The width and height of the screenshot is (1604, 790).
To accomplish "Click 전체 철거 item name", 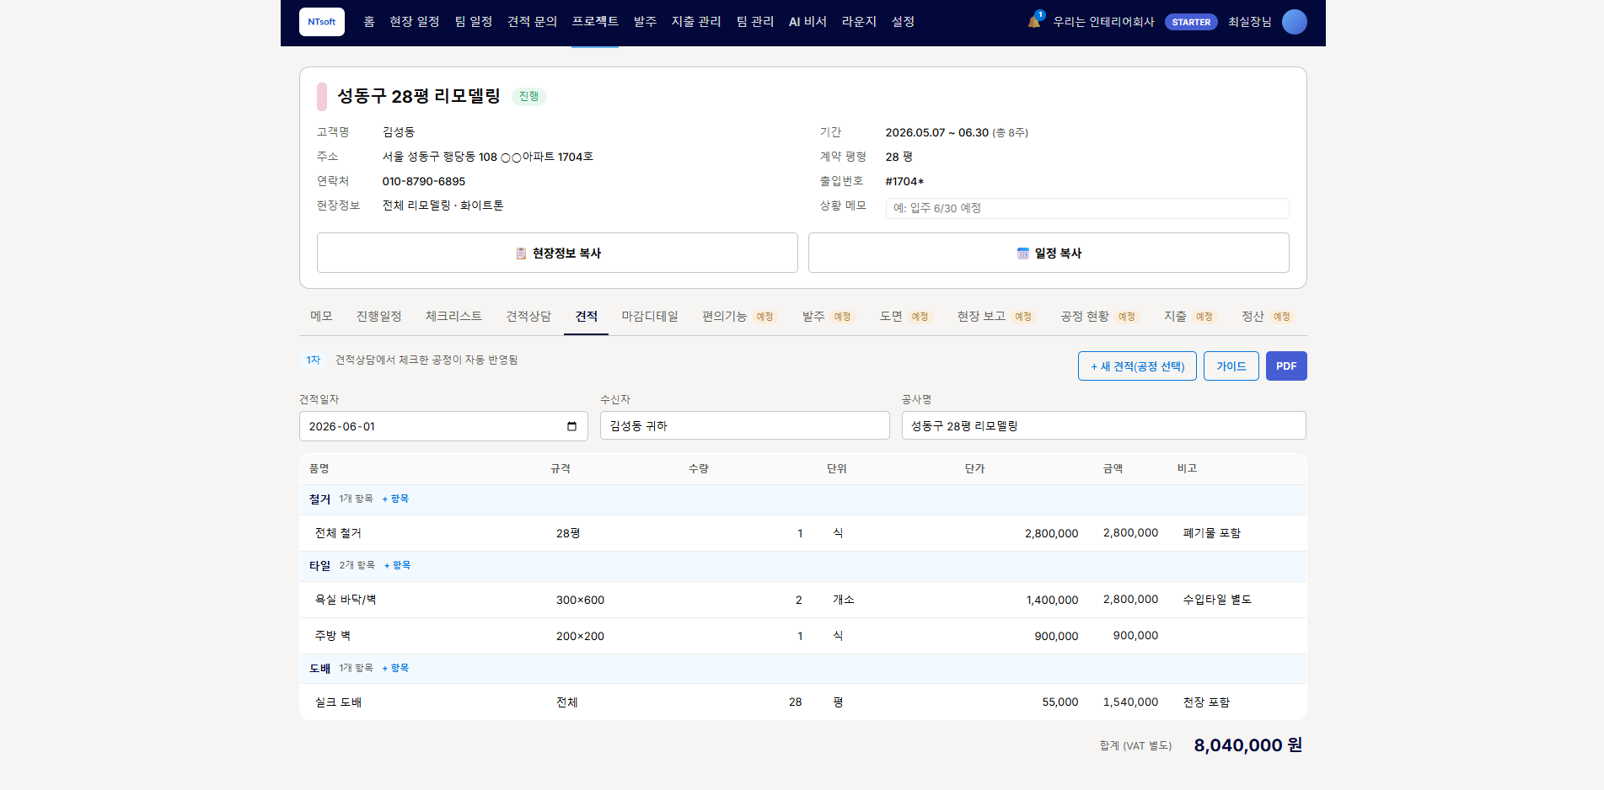I will [x=338, y=533].
